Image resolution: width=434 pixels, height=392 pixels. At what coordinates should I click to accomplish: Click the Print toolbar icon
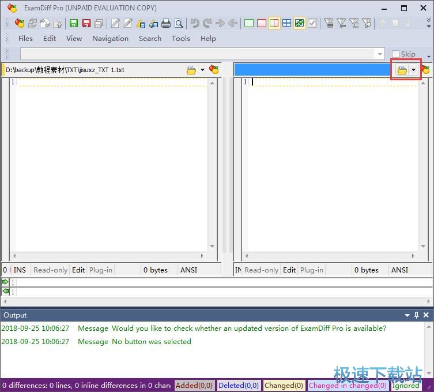coord(166,23)
